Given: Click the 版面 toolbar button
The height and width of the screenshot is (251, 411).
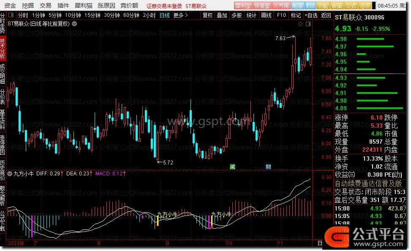Looking at the screenshot, I should pyautogui.click(x=337, y=6).
